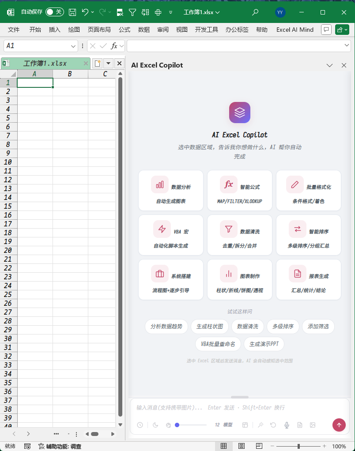The height and width of the screenshot is (451, 355).
Task: Click the microphone voice input icon
Action: click(287, 425)
